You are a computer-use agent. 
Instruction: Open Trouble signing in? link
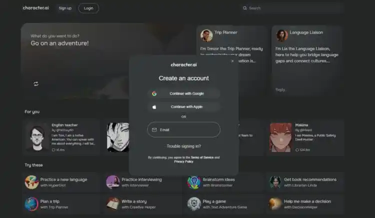point(183,146)
